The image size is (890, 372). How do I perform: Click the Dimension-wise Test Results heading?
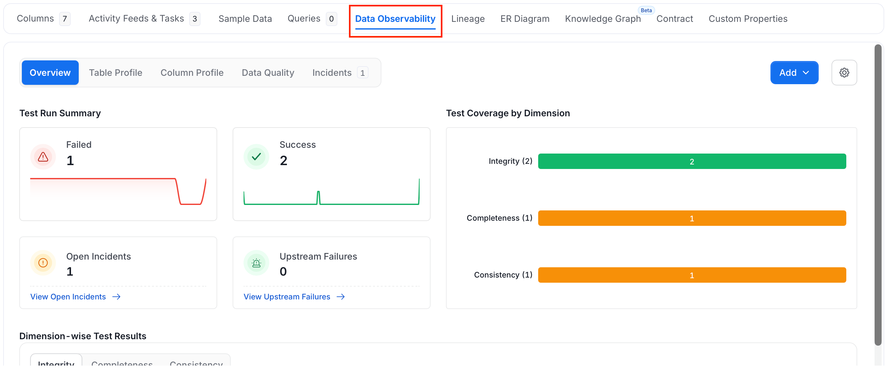[x=83, y=336]
